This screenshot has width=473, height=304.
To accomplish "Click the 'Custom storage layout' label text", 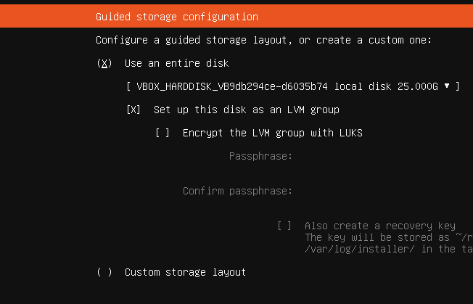I will [x=185, y=272].
